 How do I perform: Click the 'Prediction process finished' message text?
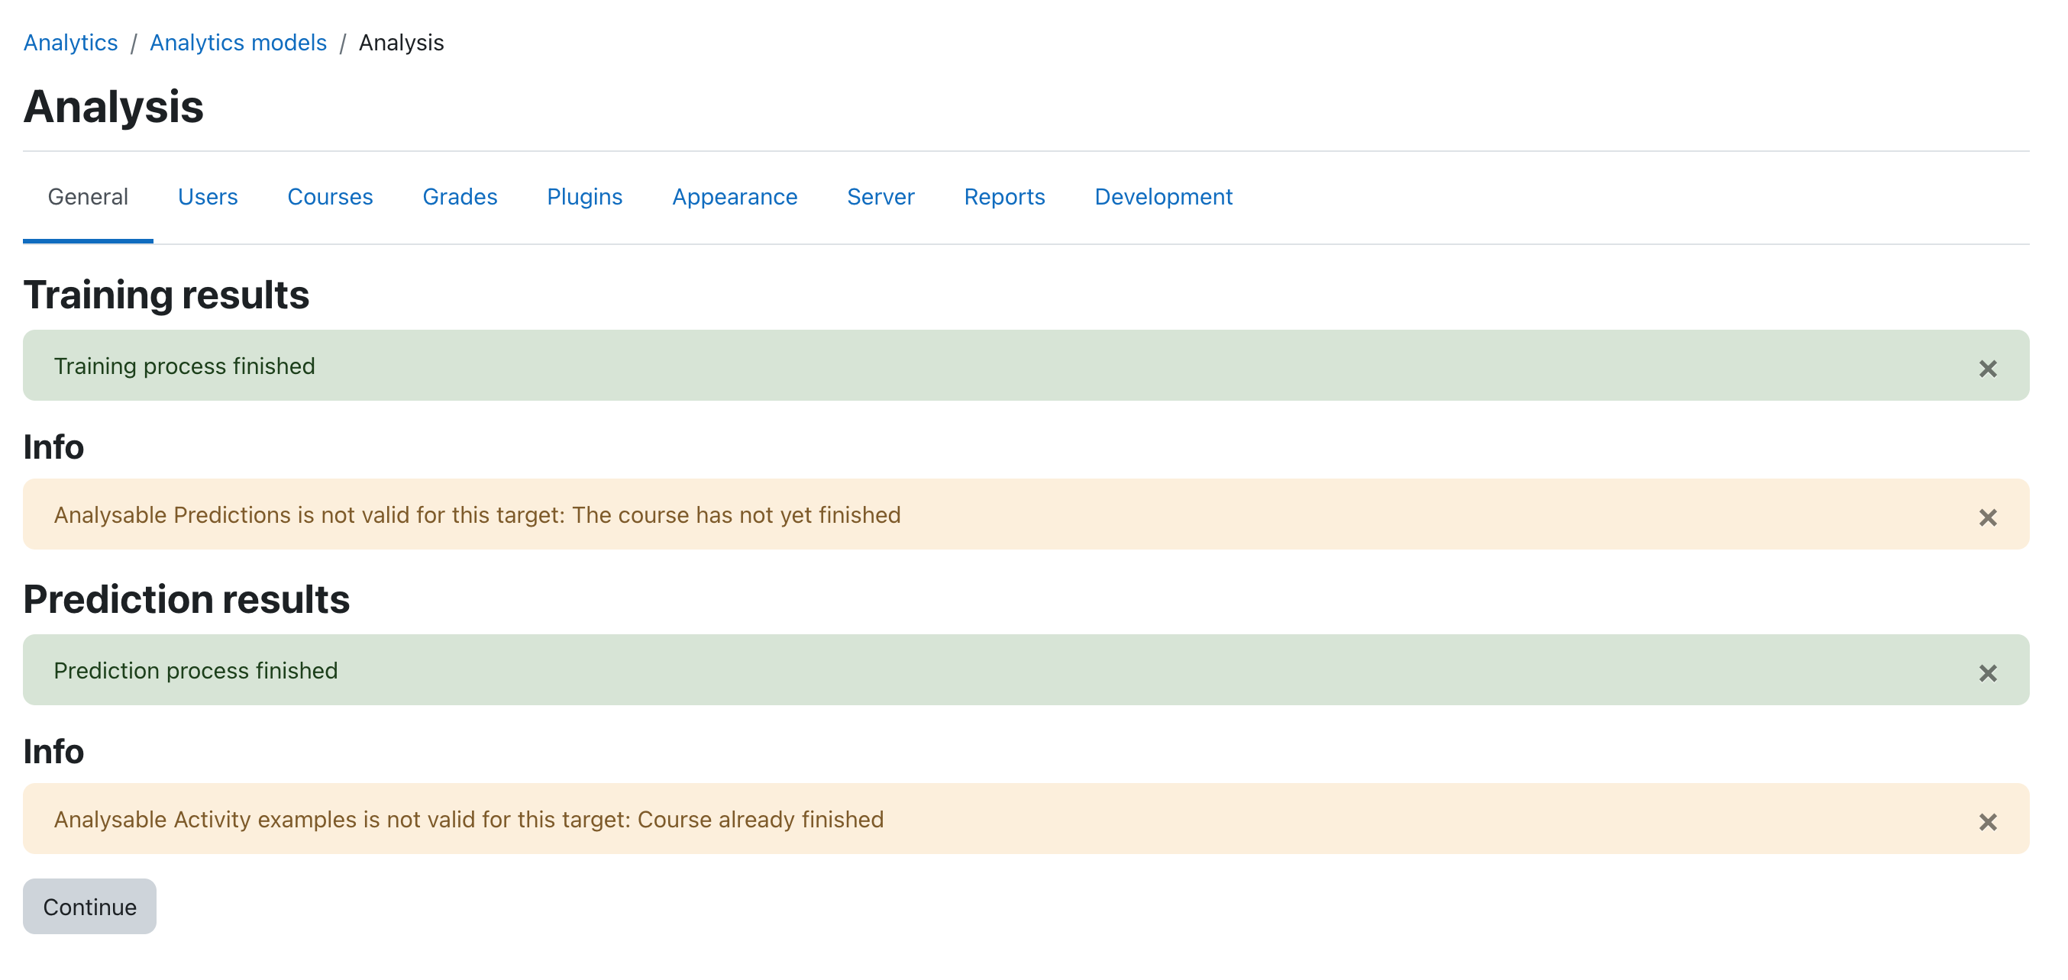196,670
